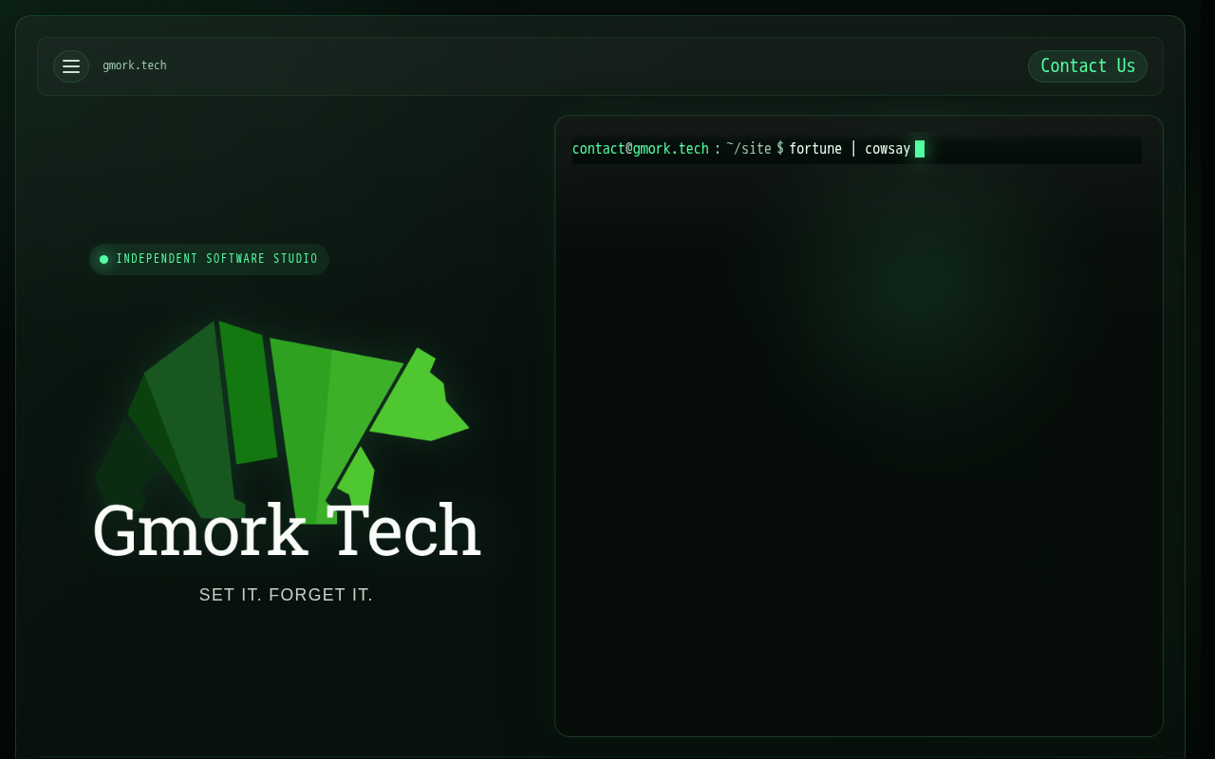This screenshot has height=759, width=1215.
Task: Click the green origami bear logo
Action: pos(282,422)
